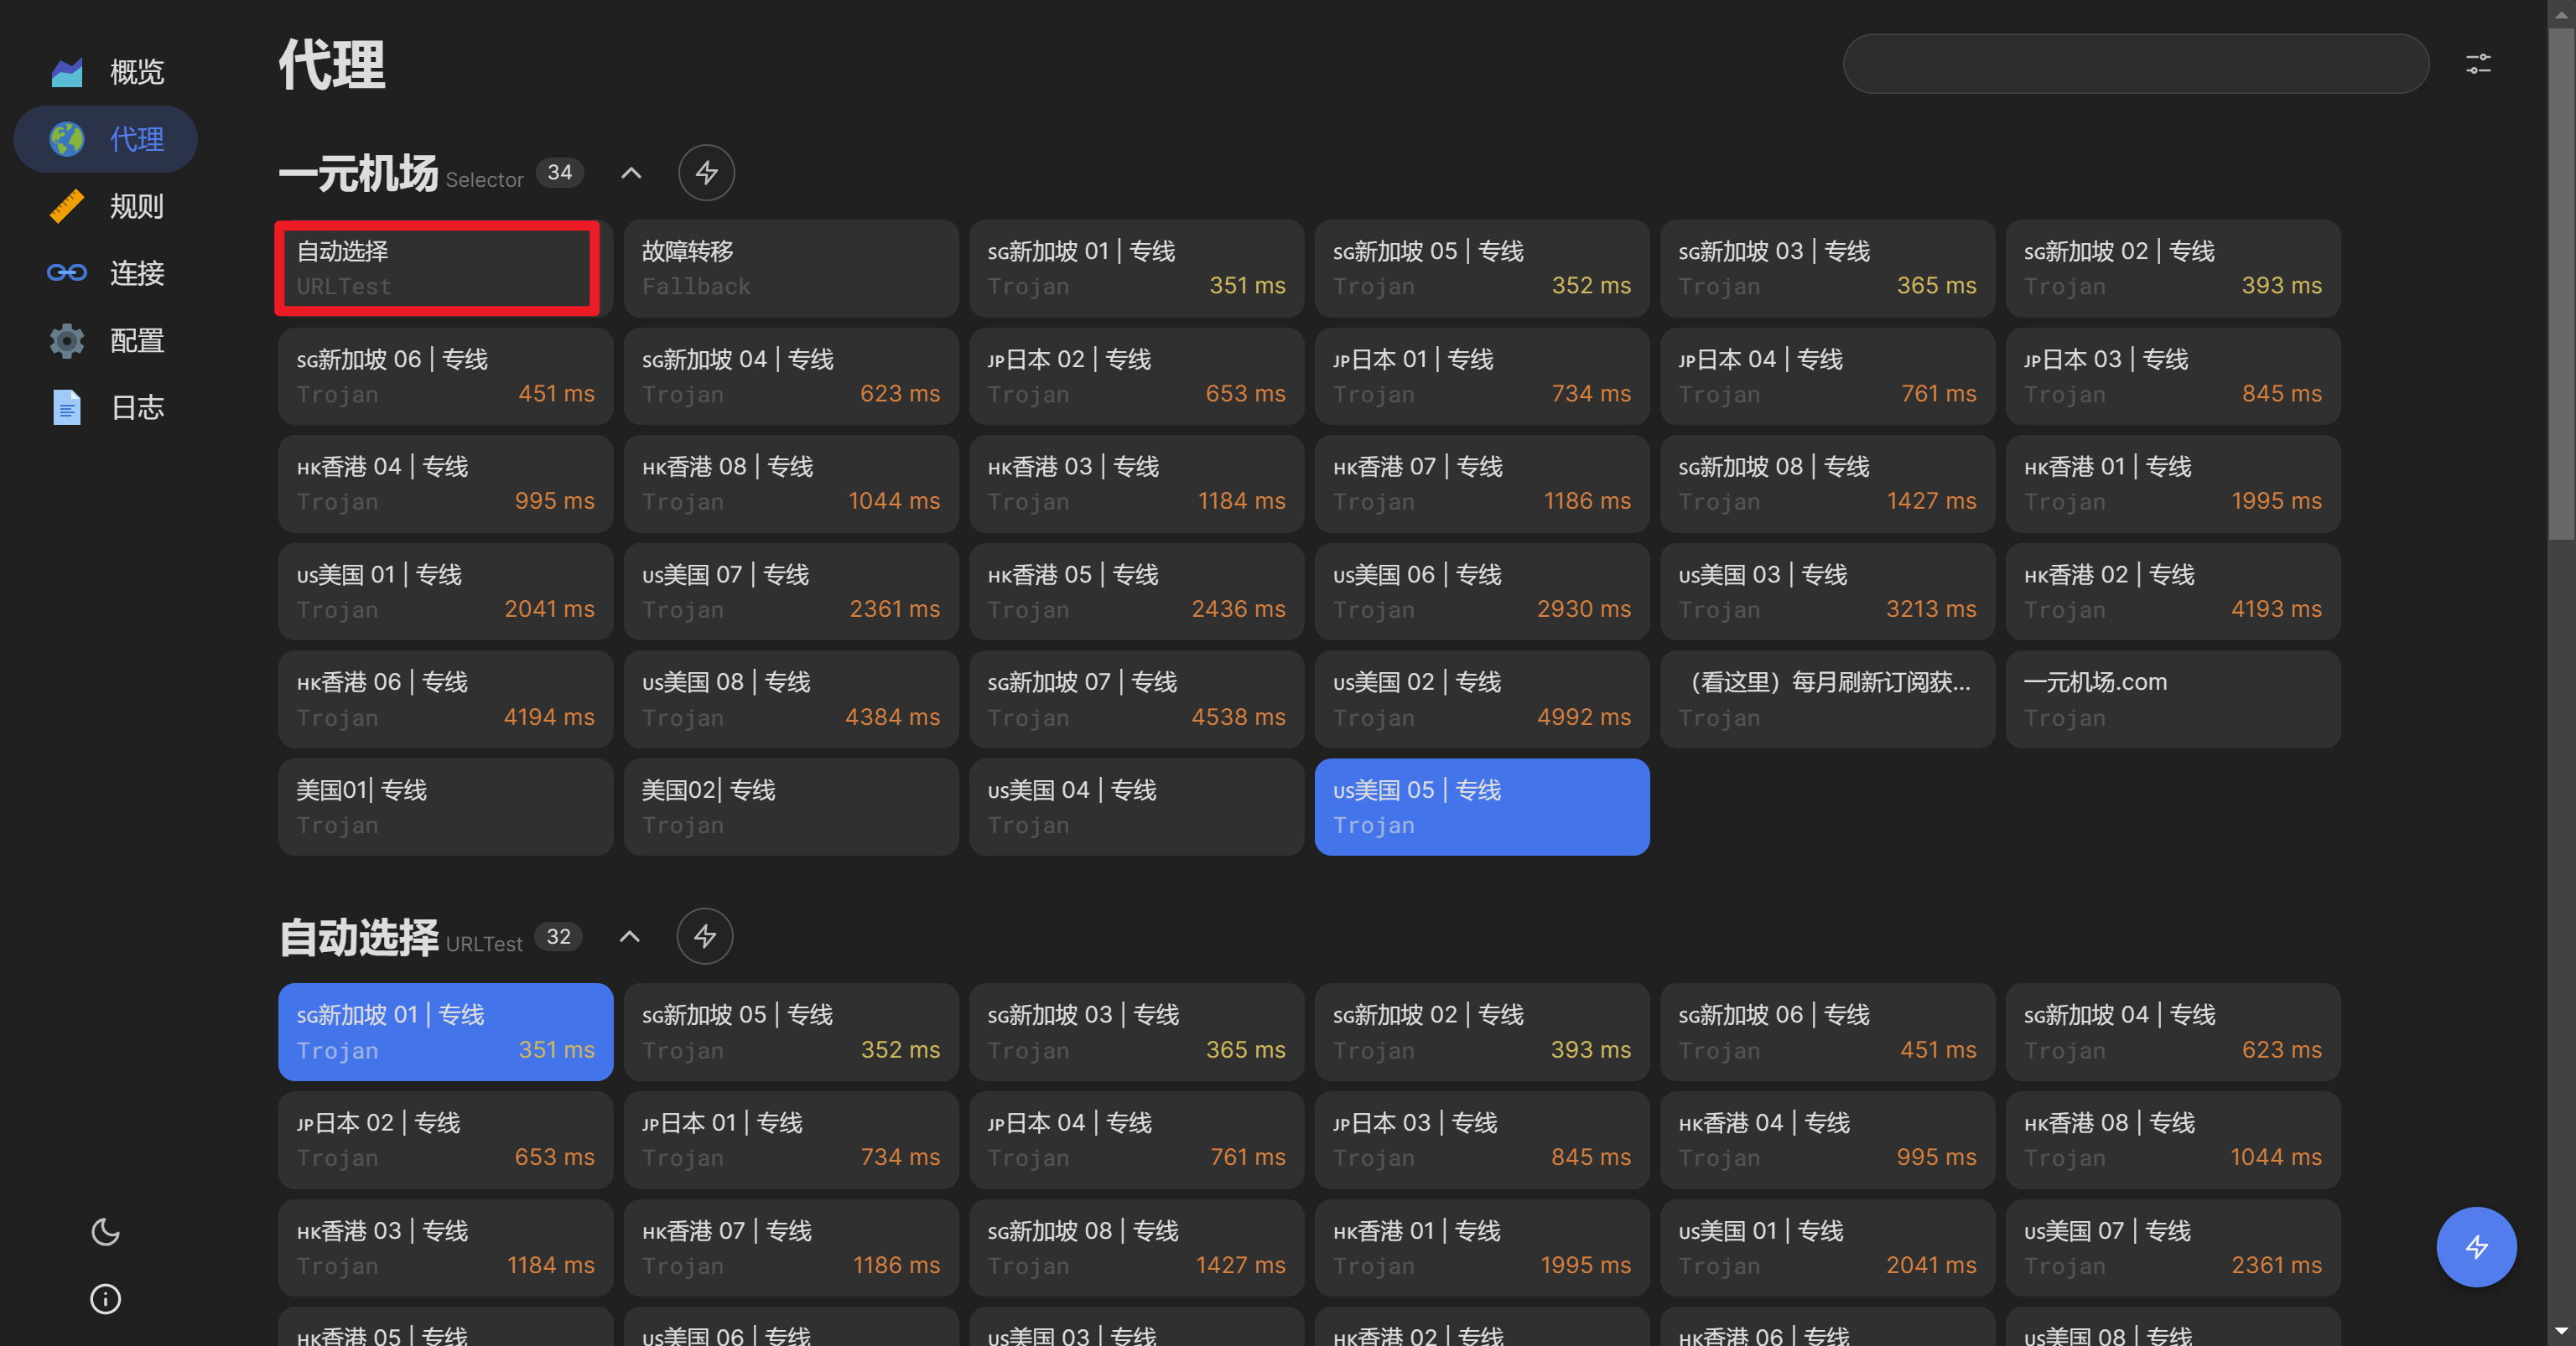Pick the 一元机场.com proxy card
Viewport: 2576px width, 1346px height.
click(2172, 700)
